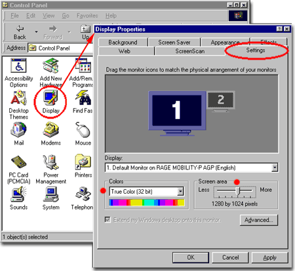Click the '1 object(s) selected' status text
The image size is (295, 271).
point(25,237)
